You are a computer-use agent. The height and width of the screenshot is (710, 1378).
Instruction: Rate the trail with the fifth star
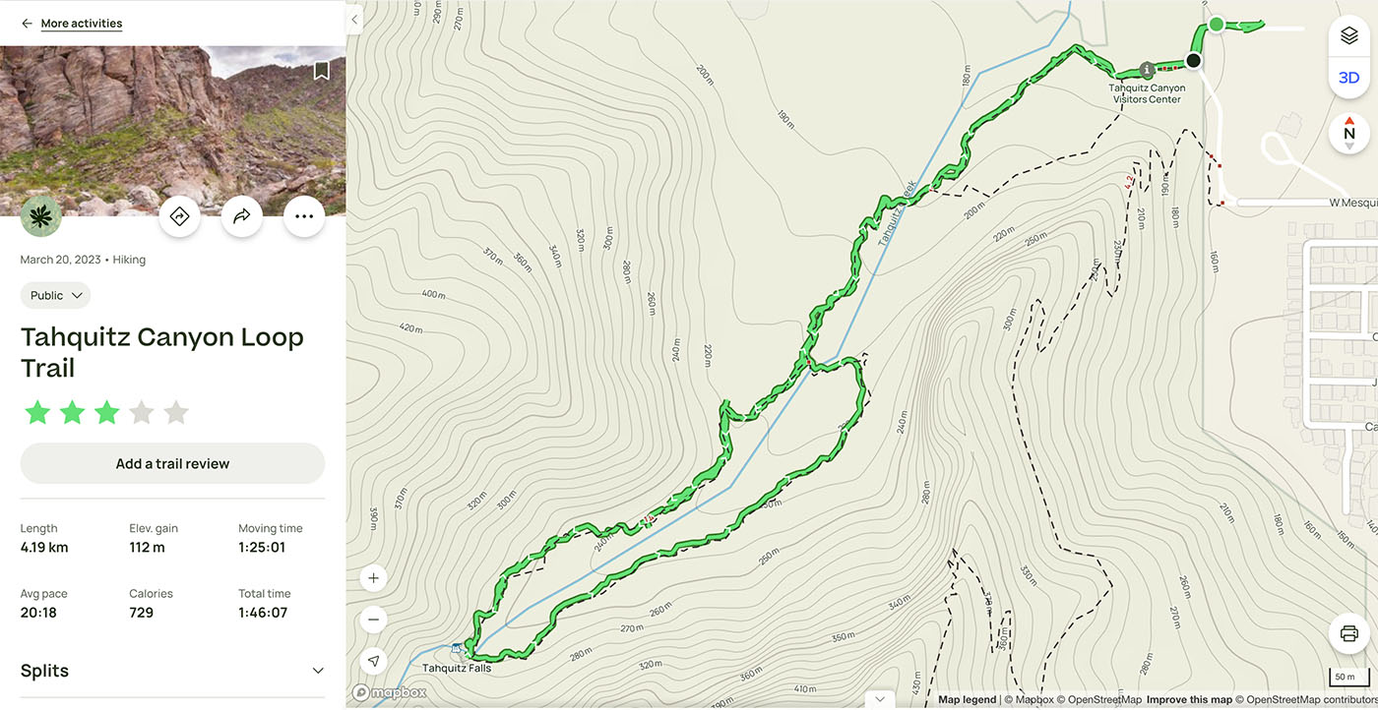pyautogui.click(x=176, y=412)
